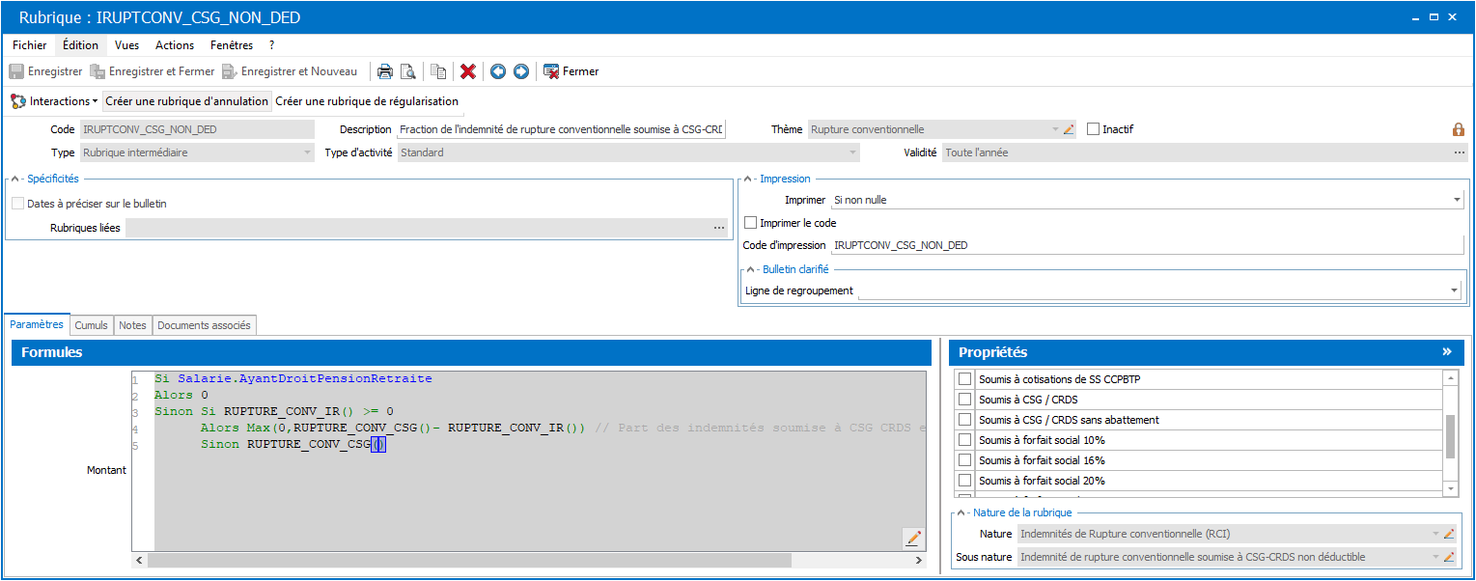Open the Fenêtres menu
Viewport: 1476px width, 581px height.
click(x=232, y=45)
